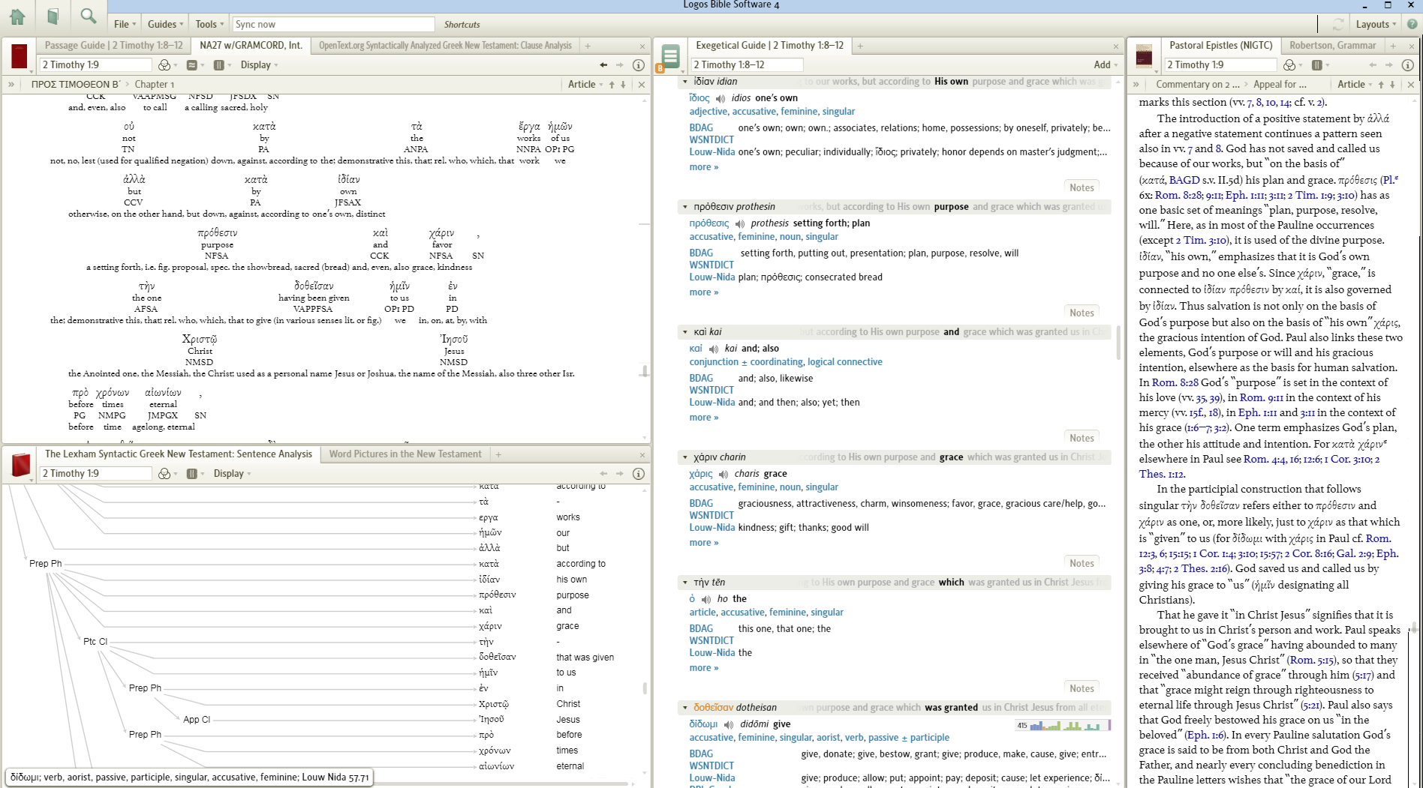
Task: Open Louw-Nida link under charis entry
Action: pyautogui.click(x=712, y=528)
